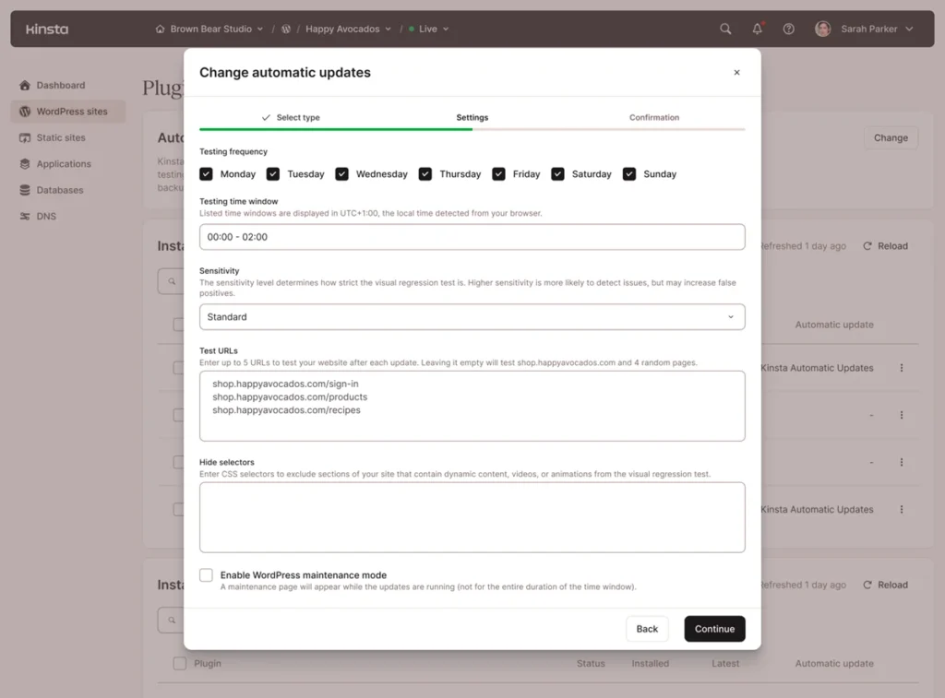The image size is (945, 698).
Task: Open the notifications bell
Action: [757, 29]
